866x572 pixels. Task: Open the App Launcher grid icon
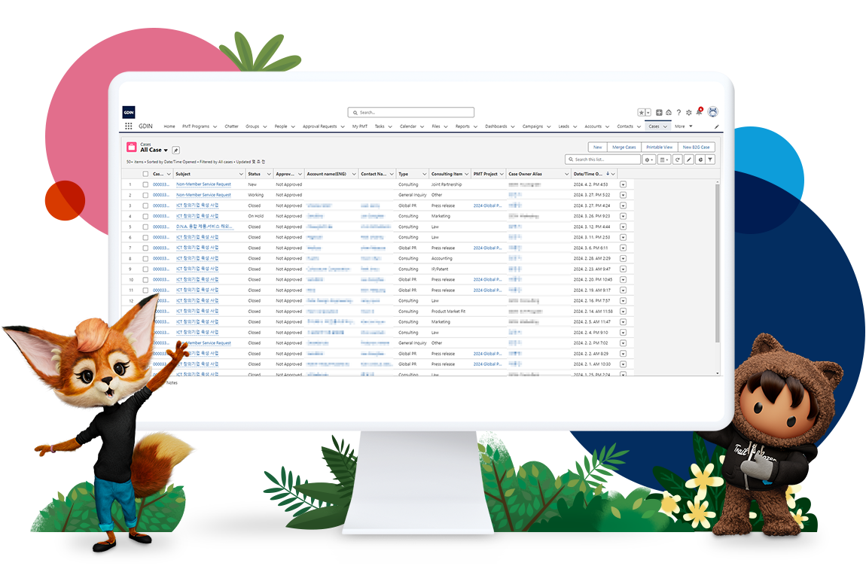point(128,126)
